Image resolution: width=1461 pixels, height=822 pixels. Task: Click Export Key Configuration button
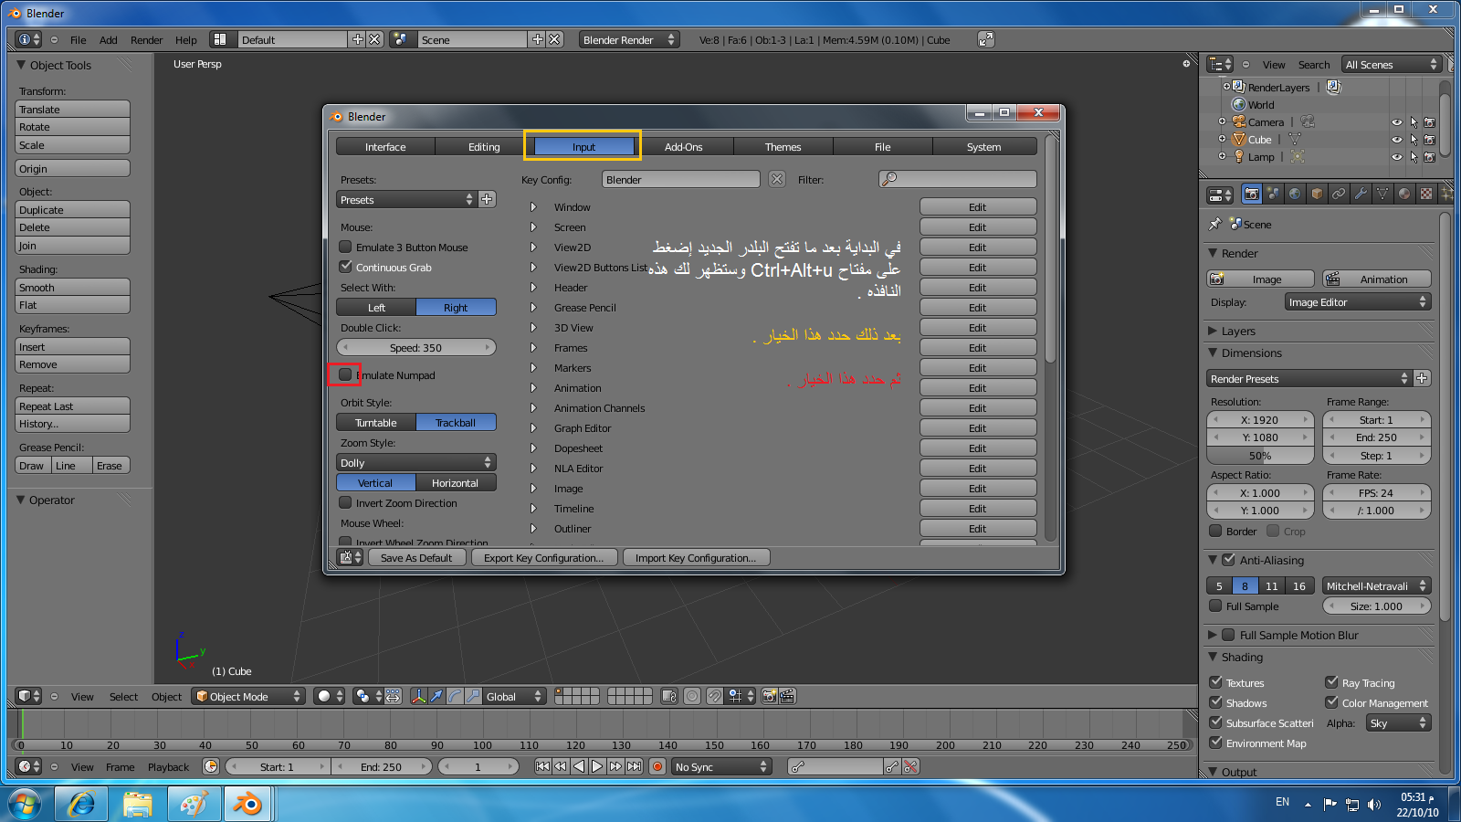click(544, 557)
